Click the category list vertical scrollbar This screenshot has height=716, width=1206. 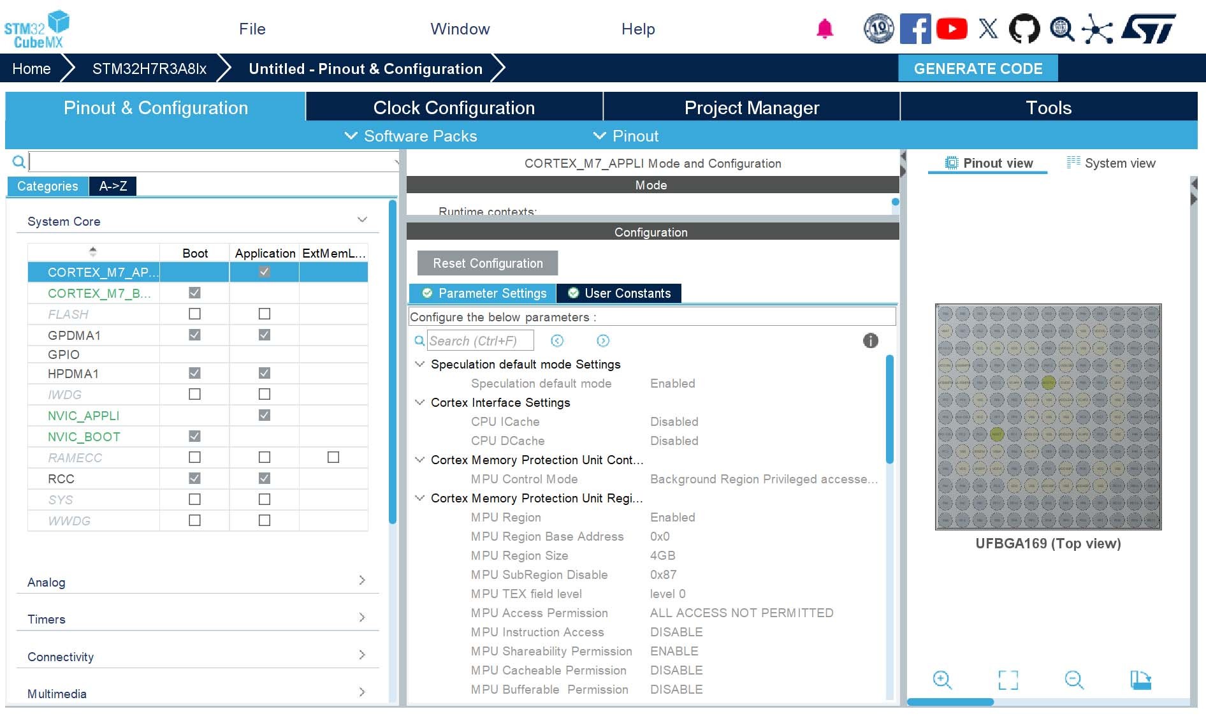click(x=393, y=362)
